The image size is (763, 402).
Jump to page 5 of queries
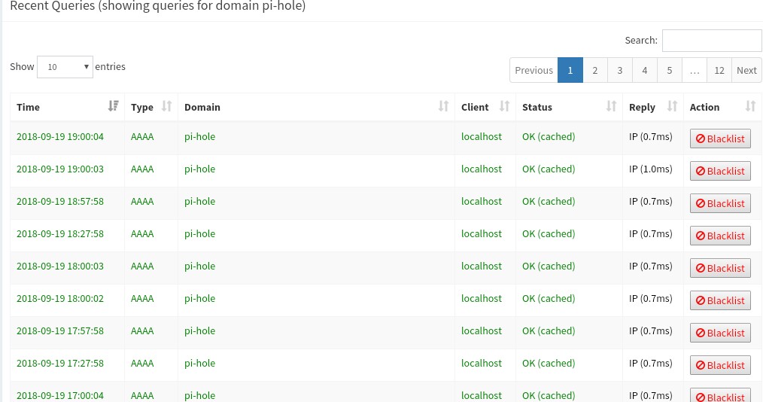[669, 70]
